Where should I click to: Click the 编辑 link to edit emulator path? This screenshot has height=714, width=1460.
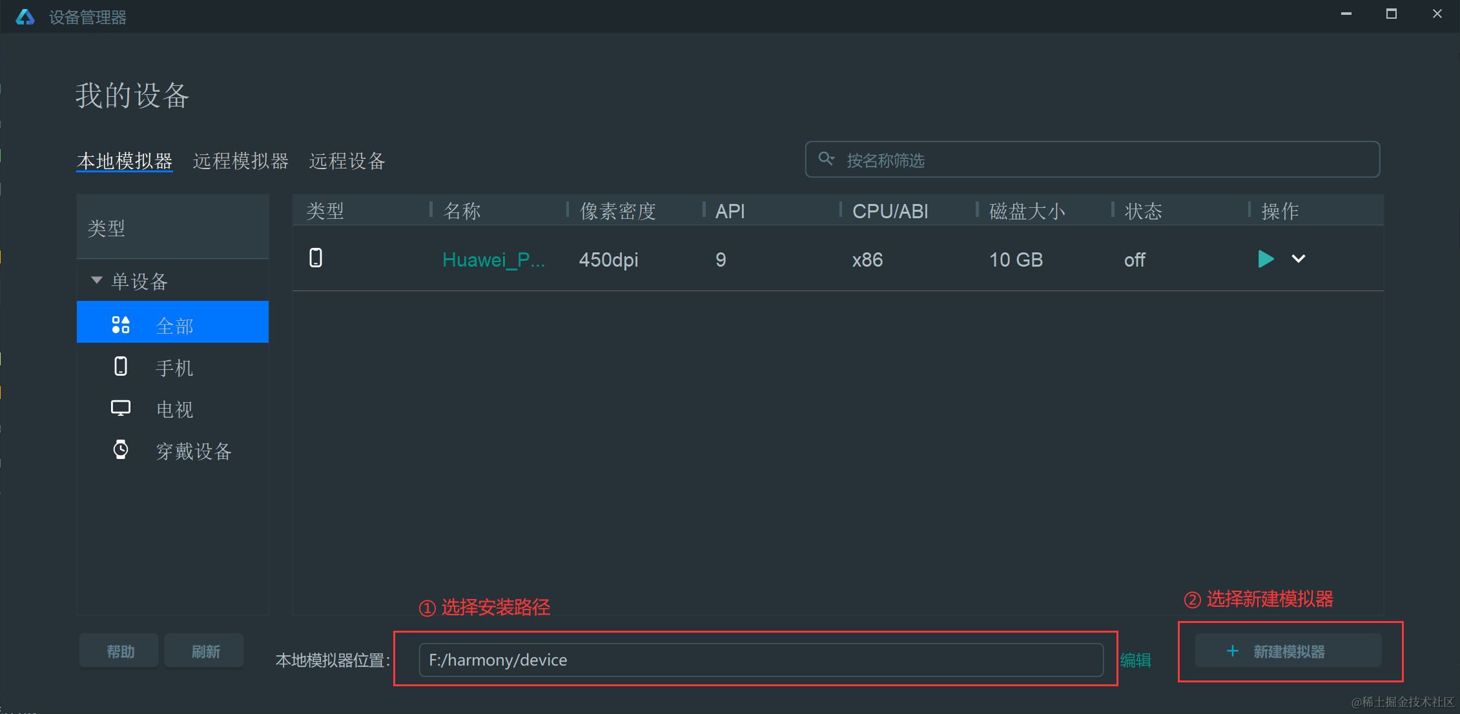click(x=1136, y=660)
